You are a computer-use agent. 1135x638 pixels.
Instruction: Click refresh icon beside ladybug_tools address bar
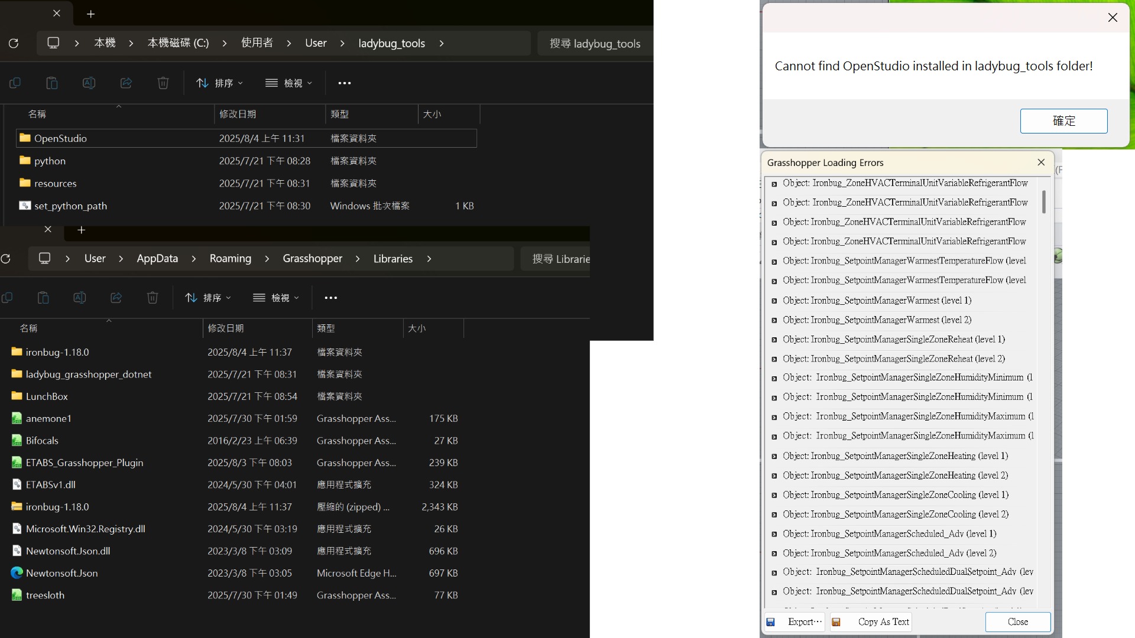[x=14, y=43]
